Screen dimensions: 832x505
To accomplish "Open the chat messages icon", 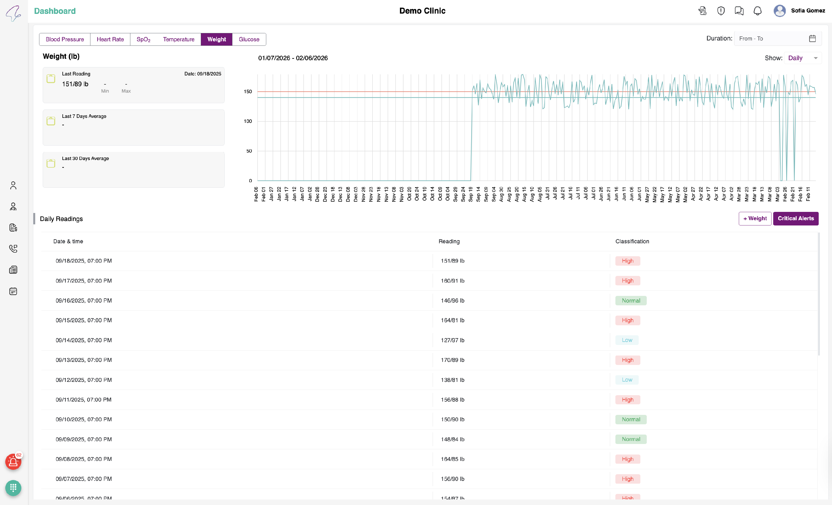I will tap(739, 11).
